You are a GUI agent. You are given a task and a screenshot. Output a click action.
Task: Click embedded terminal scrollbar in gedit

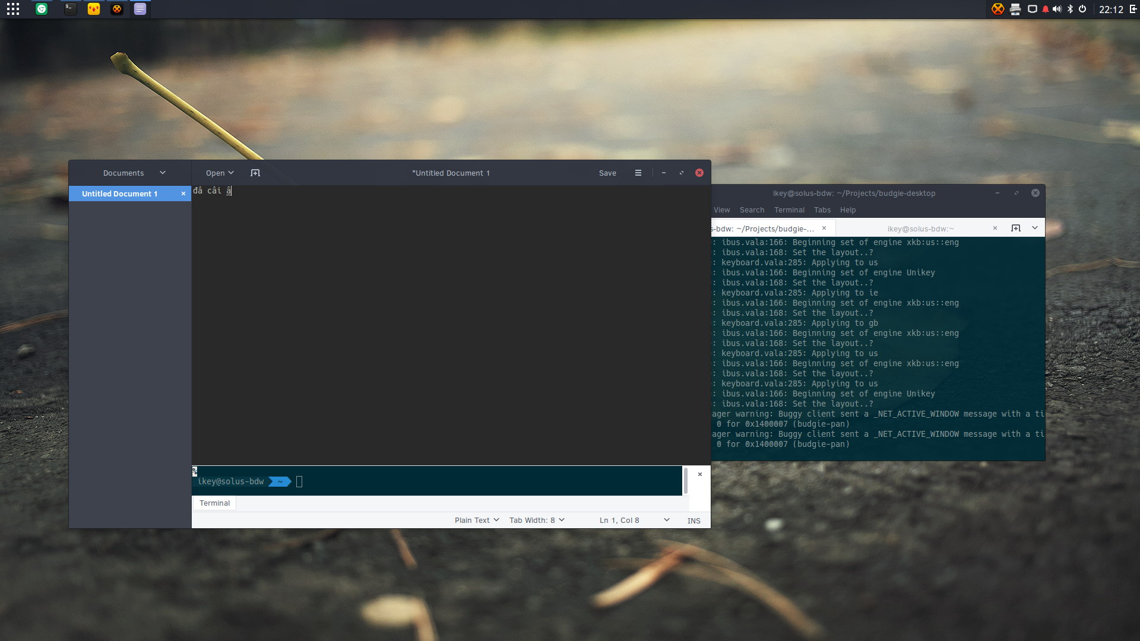tap(686, 481)
